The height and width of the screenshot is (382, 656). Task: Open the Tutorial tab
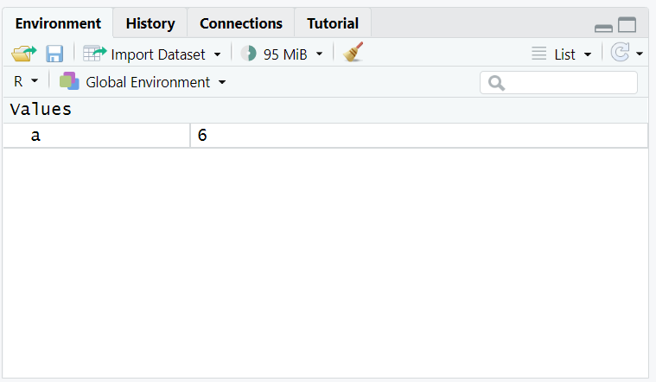[x=333, y=23]
